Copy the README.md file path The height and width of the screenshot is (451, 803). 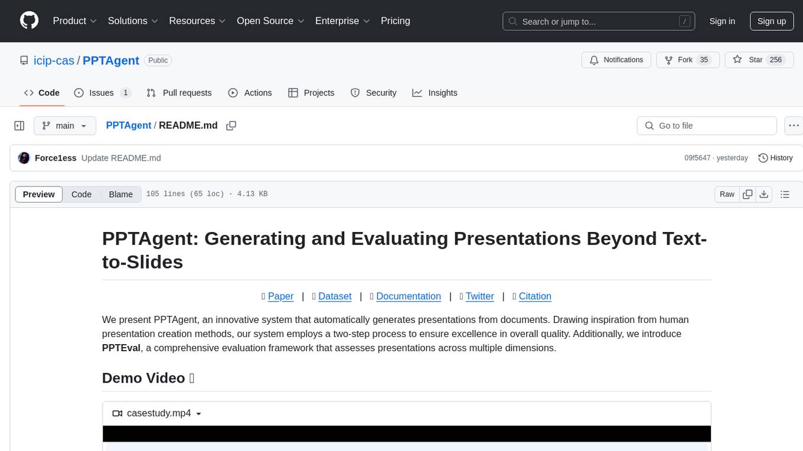coord(231,126)
